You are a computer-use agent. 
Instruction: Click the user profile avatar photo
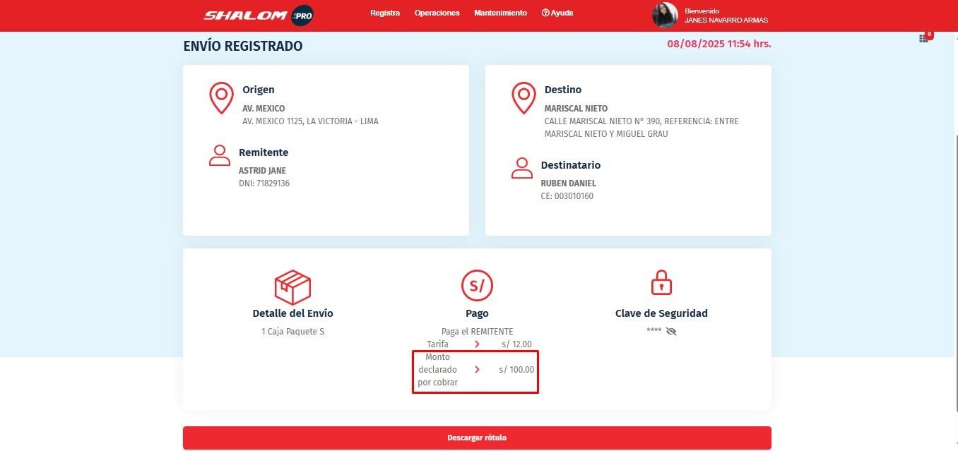tap(665, 16)
